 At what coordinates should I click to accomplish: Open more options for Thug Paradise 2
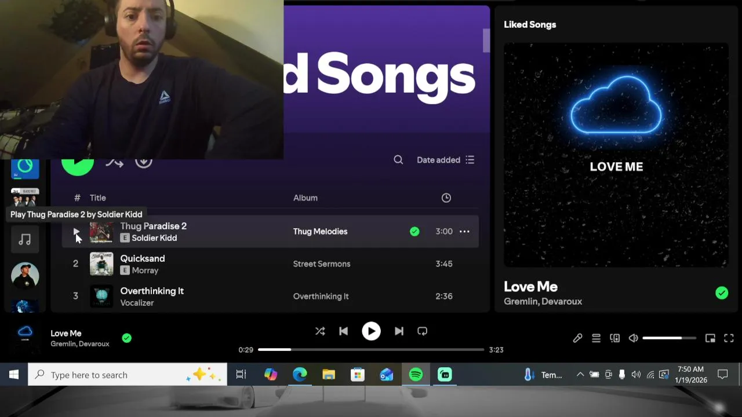pyautogui.click(x=464, y=231)
